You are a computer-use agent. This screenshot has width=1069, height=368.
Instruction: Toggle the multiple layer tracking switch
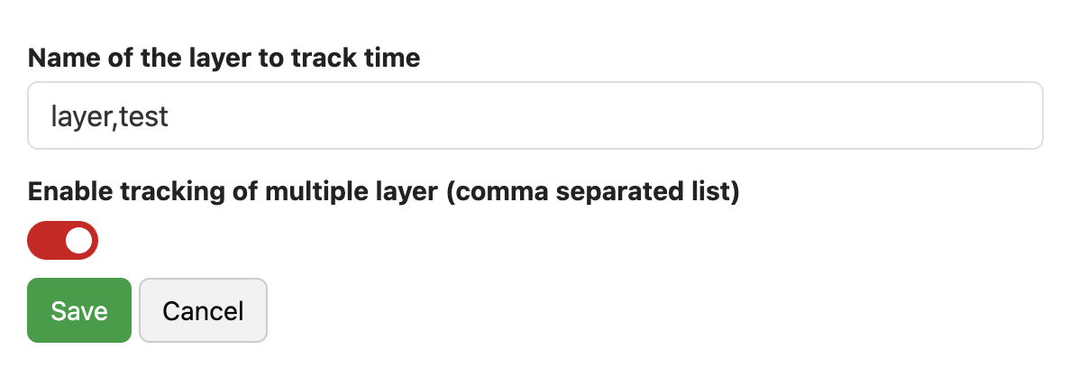[x=63, y=240]
